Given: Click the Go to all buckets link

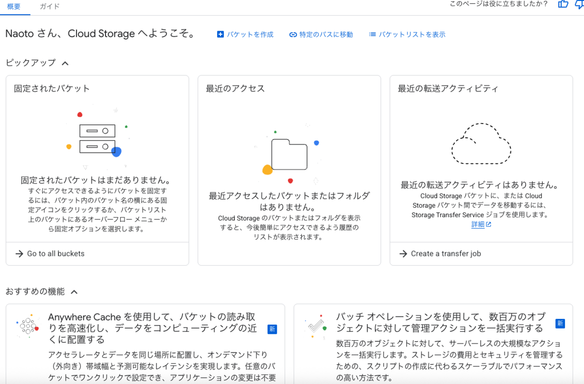Looking at the screenshot, I should pyautogui.click(x=55, y=254).
